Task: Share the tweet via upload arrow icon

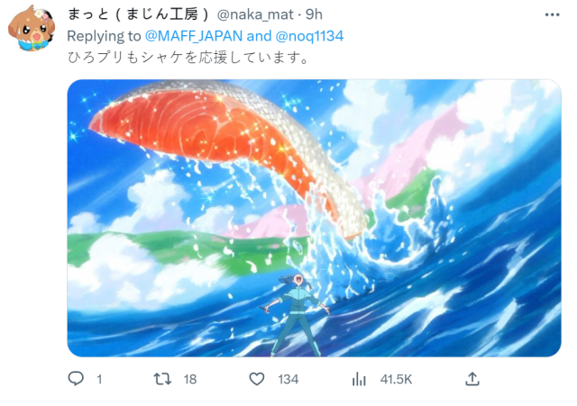Action: pos(472,379)
